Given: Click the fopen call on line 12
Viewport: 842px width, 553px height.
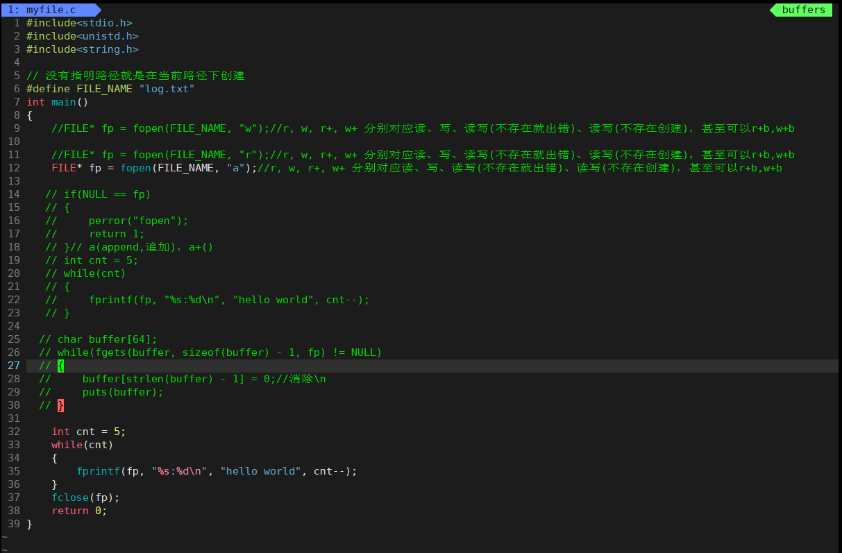Looking at the screenshot, I should pyautogui.click(x=135, y=167).
